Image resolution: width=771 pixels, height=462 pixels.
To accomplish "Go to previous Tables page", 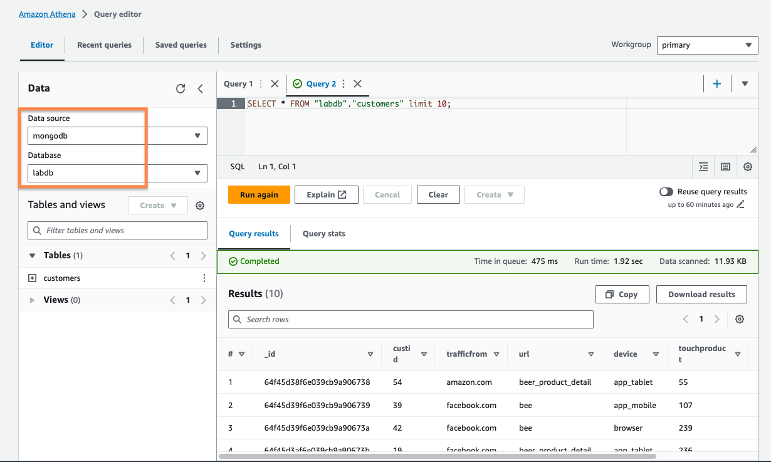I will coord(172,256).
